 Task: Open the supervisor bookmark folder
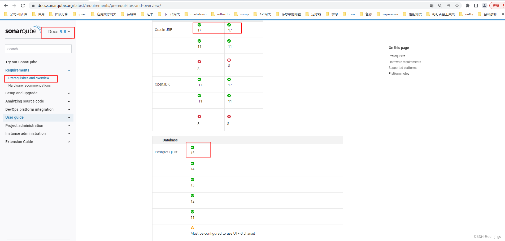tap(388, 14)
